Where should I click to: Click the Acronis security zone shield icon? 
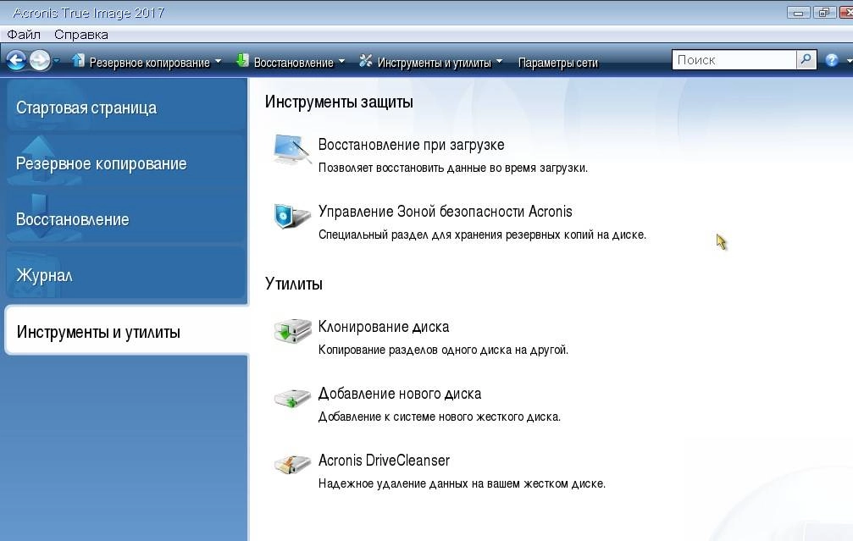coord(292,217)
